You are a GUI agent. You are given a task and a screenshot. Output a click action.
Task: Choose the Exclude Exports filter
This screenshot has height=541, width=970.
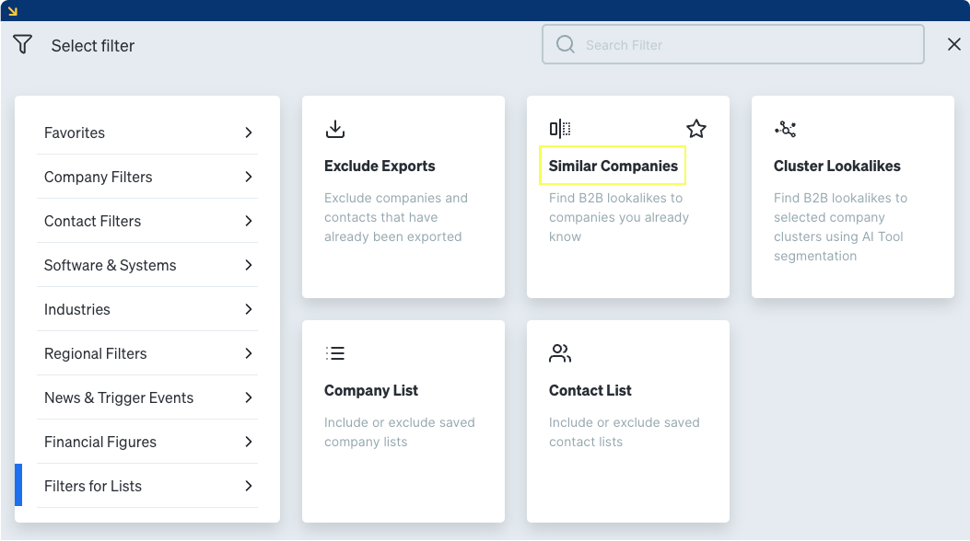coord(403,196)
